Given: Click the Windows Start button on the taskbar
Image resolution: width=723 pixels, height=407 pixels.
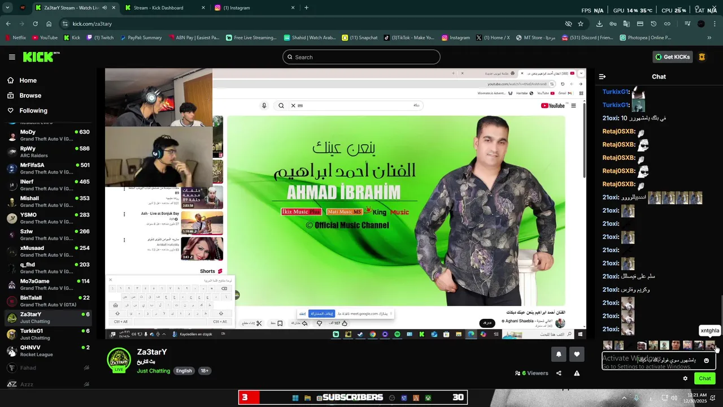Looking at the screenshot, I should tap(295, 398).
